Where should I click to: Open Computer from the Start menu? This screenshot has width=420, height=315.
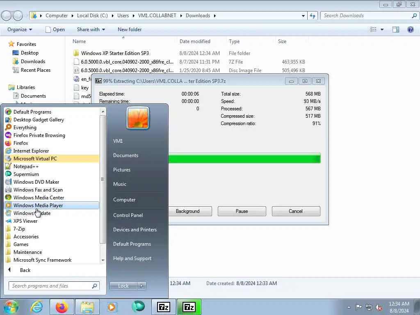coord(124,200)
